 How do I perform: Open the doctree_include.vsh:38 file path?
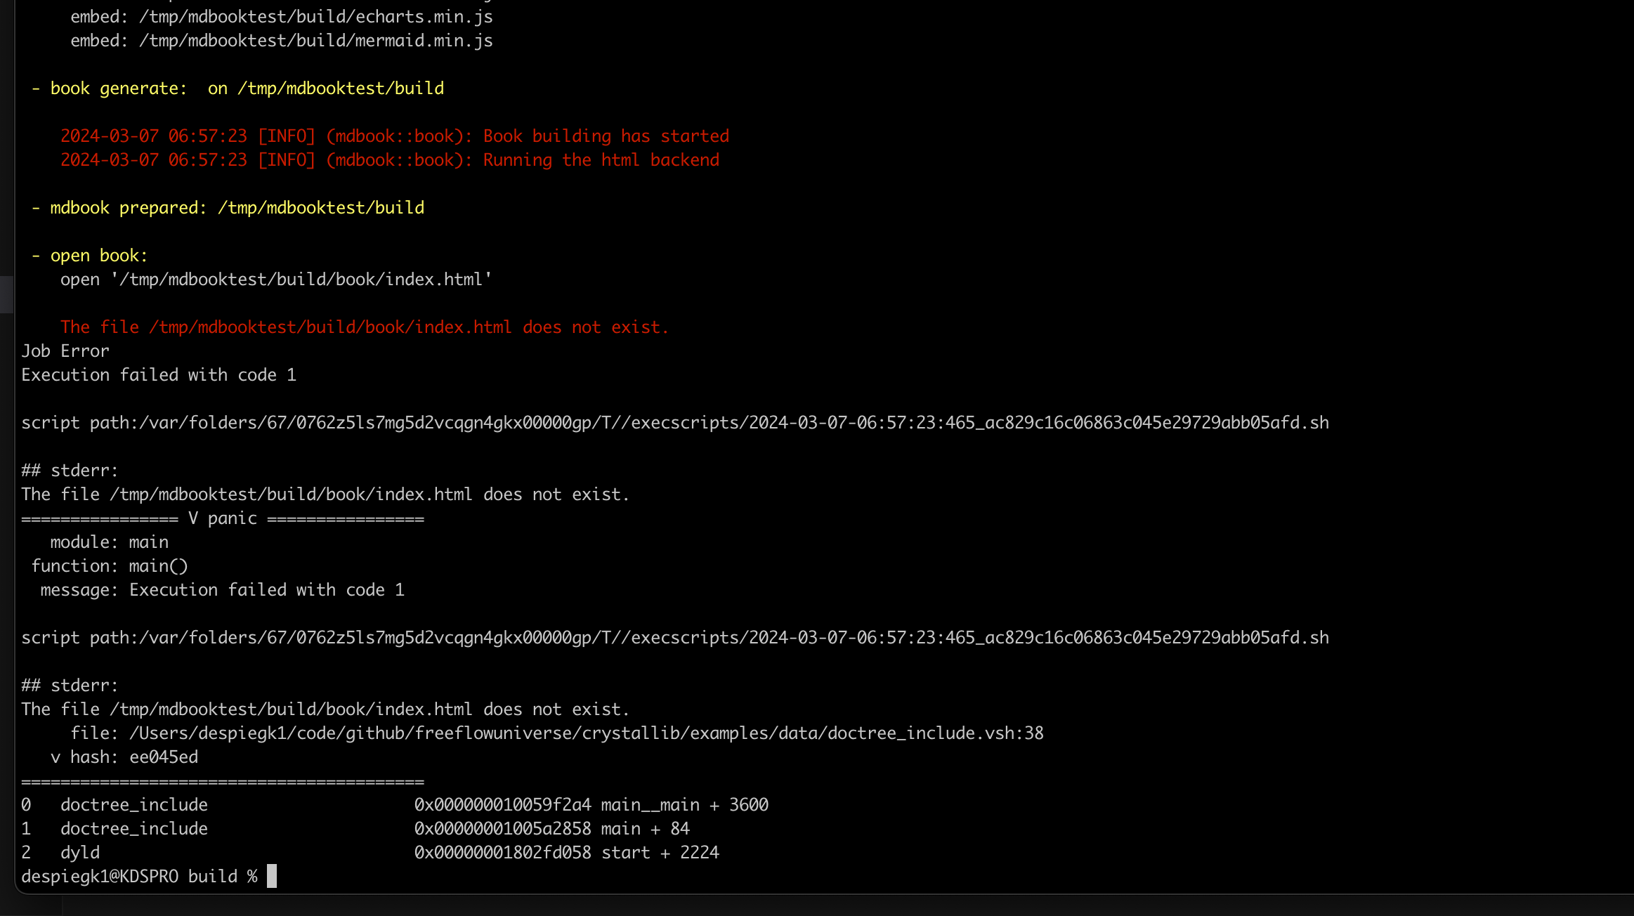[586, 733]
